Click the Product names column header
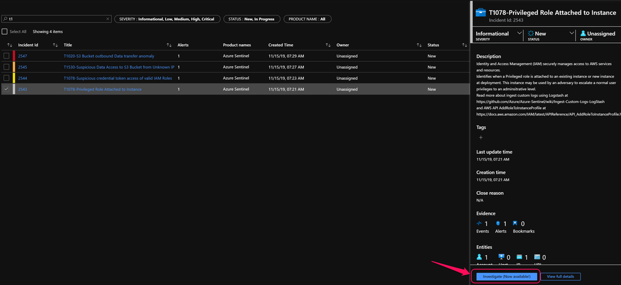Image resolution: width=621 pixels, height=285 pixels. tap(237, 45)
